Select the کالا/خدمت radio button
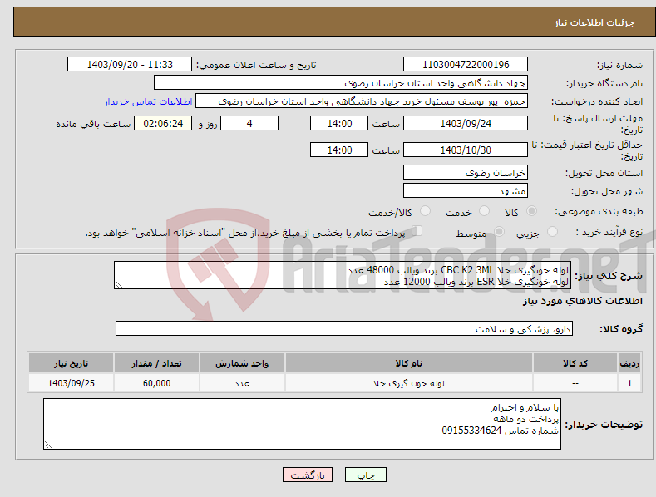Image resolution: width=656 pixels, height=497 pixels. tap(425, 211)
